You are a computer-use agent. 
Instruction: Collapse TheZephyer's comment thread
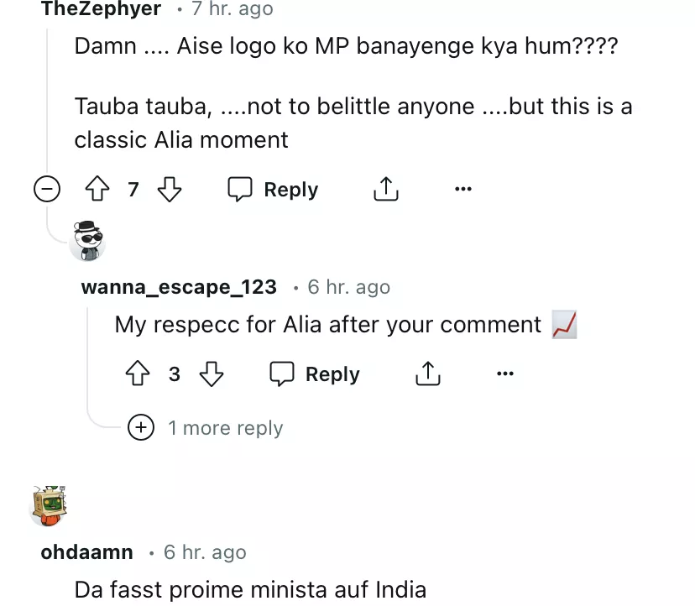pyautogui.click(x=47, y=190)
